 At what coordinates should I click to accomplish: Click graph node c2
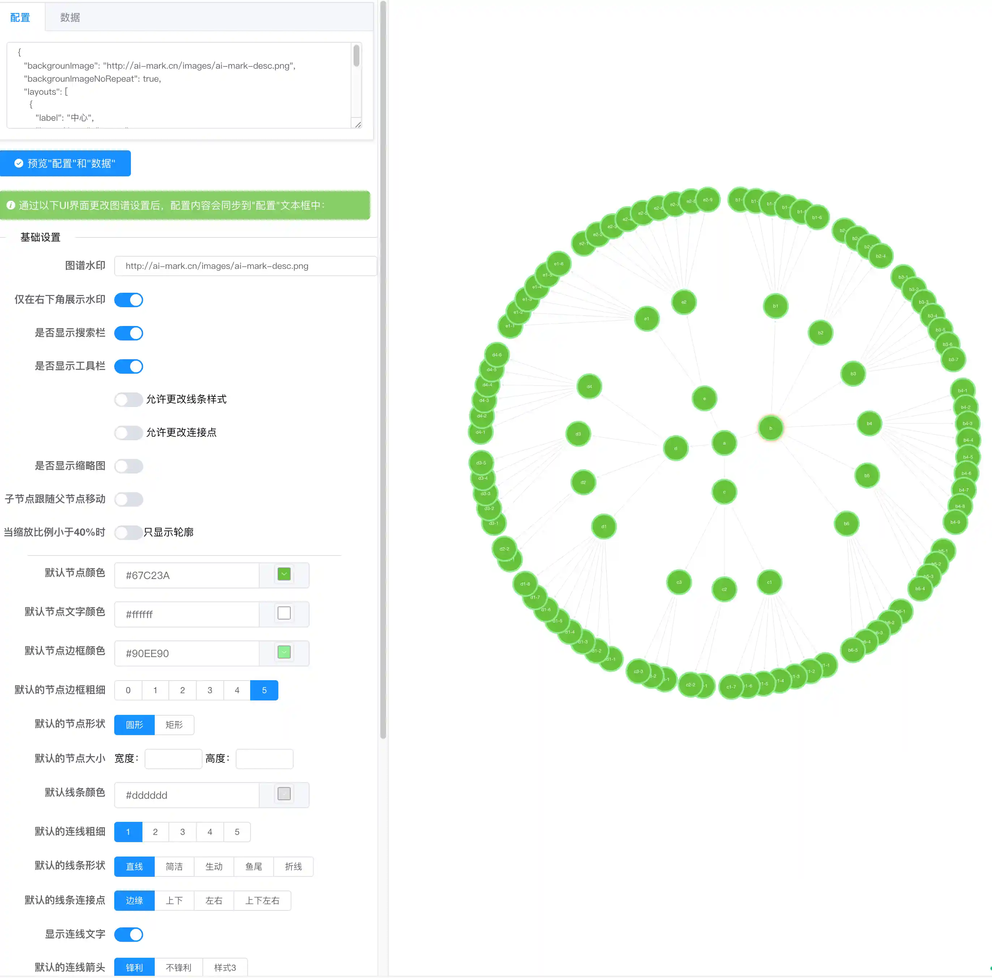(x=724, y=589)
